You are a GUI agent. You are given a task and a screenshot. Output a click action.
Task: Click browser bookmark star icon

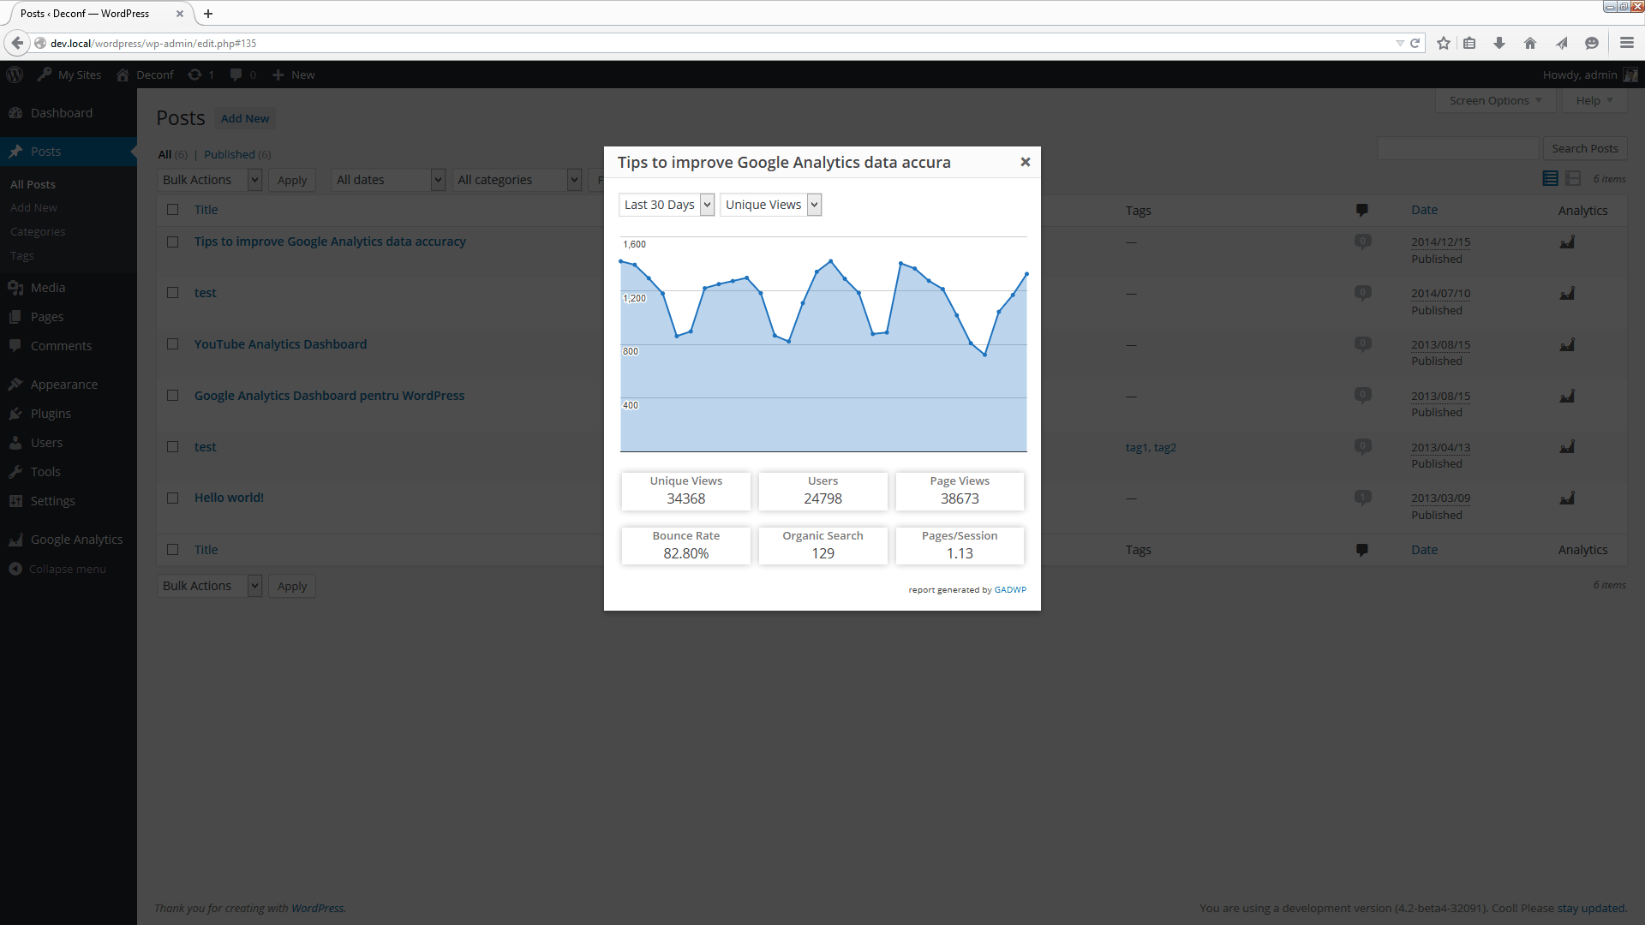coord(1444,43)
